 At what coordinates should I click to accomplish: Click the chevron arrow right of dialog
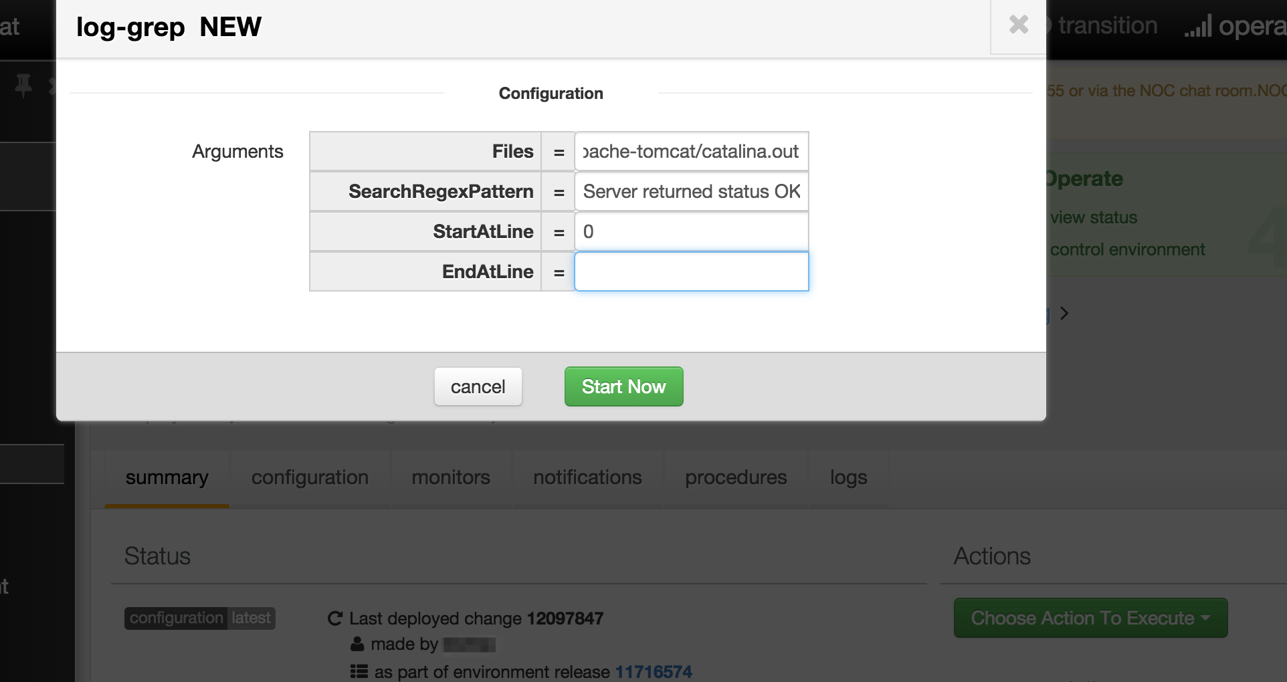pos(1064,313)
